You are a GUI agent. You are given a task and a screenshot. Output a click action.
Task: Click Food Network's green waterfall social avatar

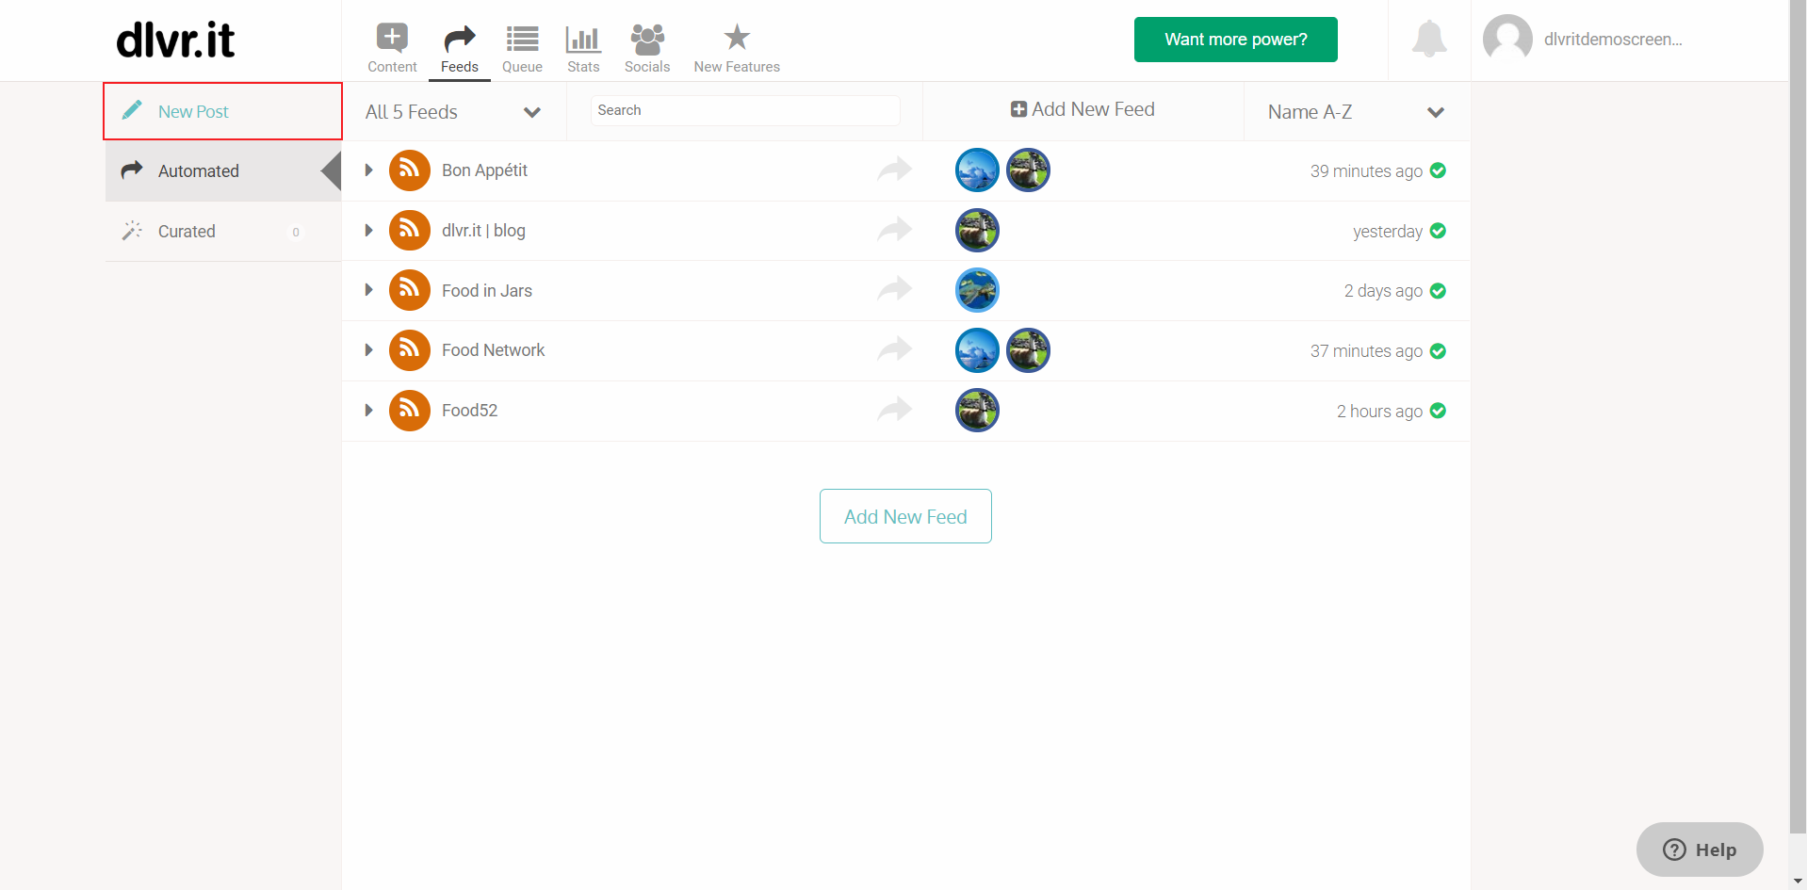tap(1028, 350)
